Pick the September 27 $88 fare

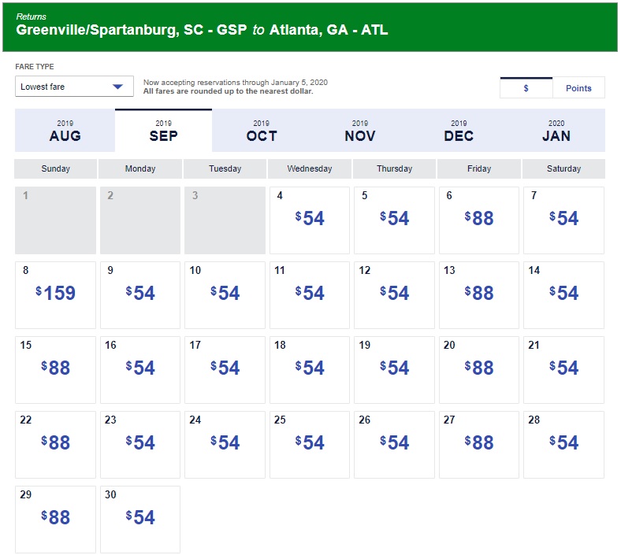click(479, 444)
